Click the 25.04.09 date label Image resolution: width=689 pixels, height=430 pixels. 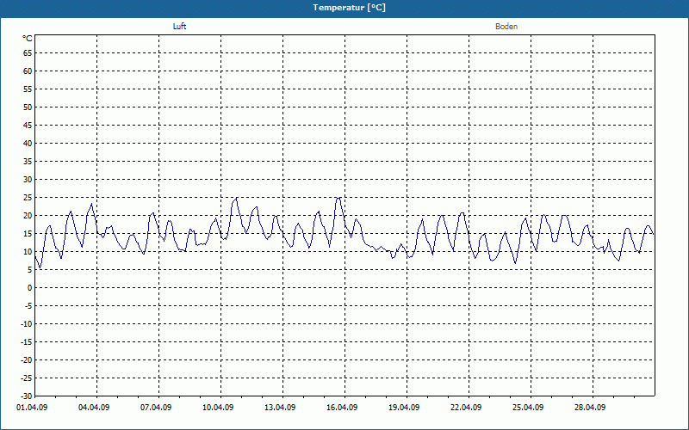click(x=528, y=407)
